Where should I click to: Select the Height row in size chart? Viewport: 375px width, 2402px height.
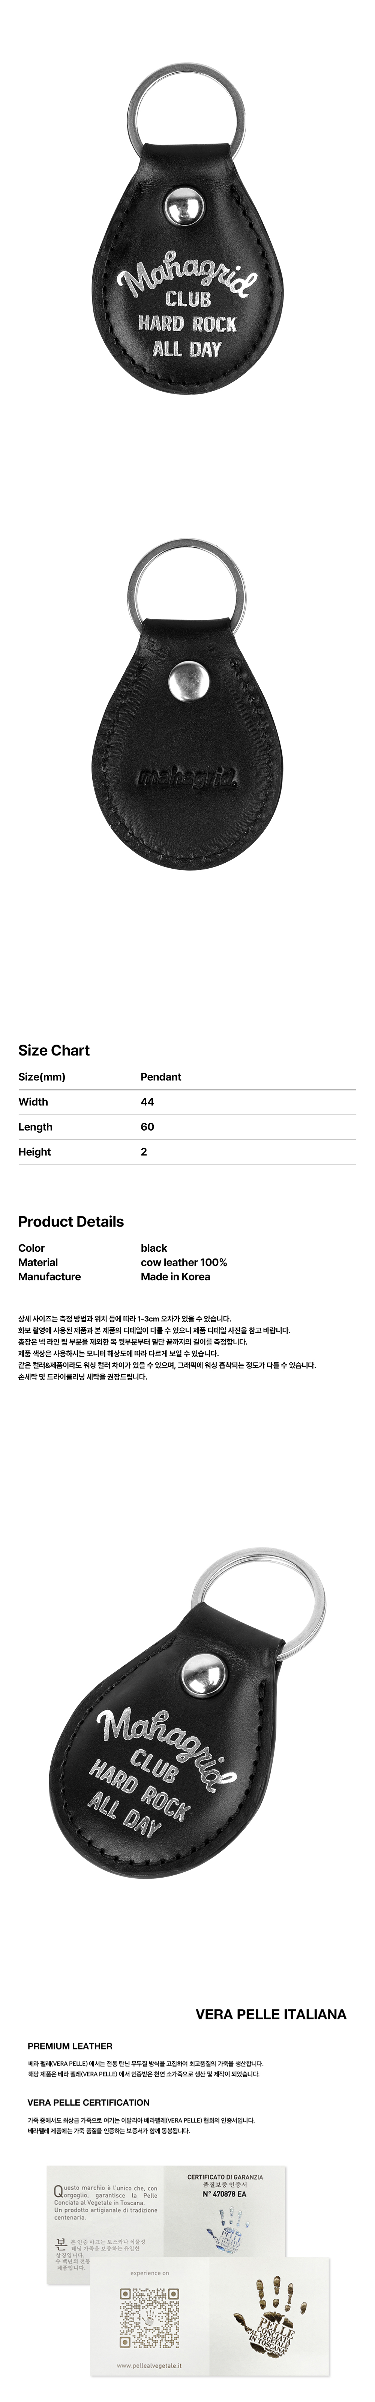click(x=187, y=1152)
